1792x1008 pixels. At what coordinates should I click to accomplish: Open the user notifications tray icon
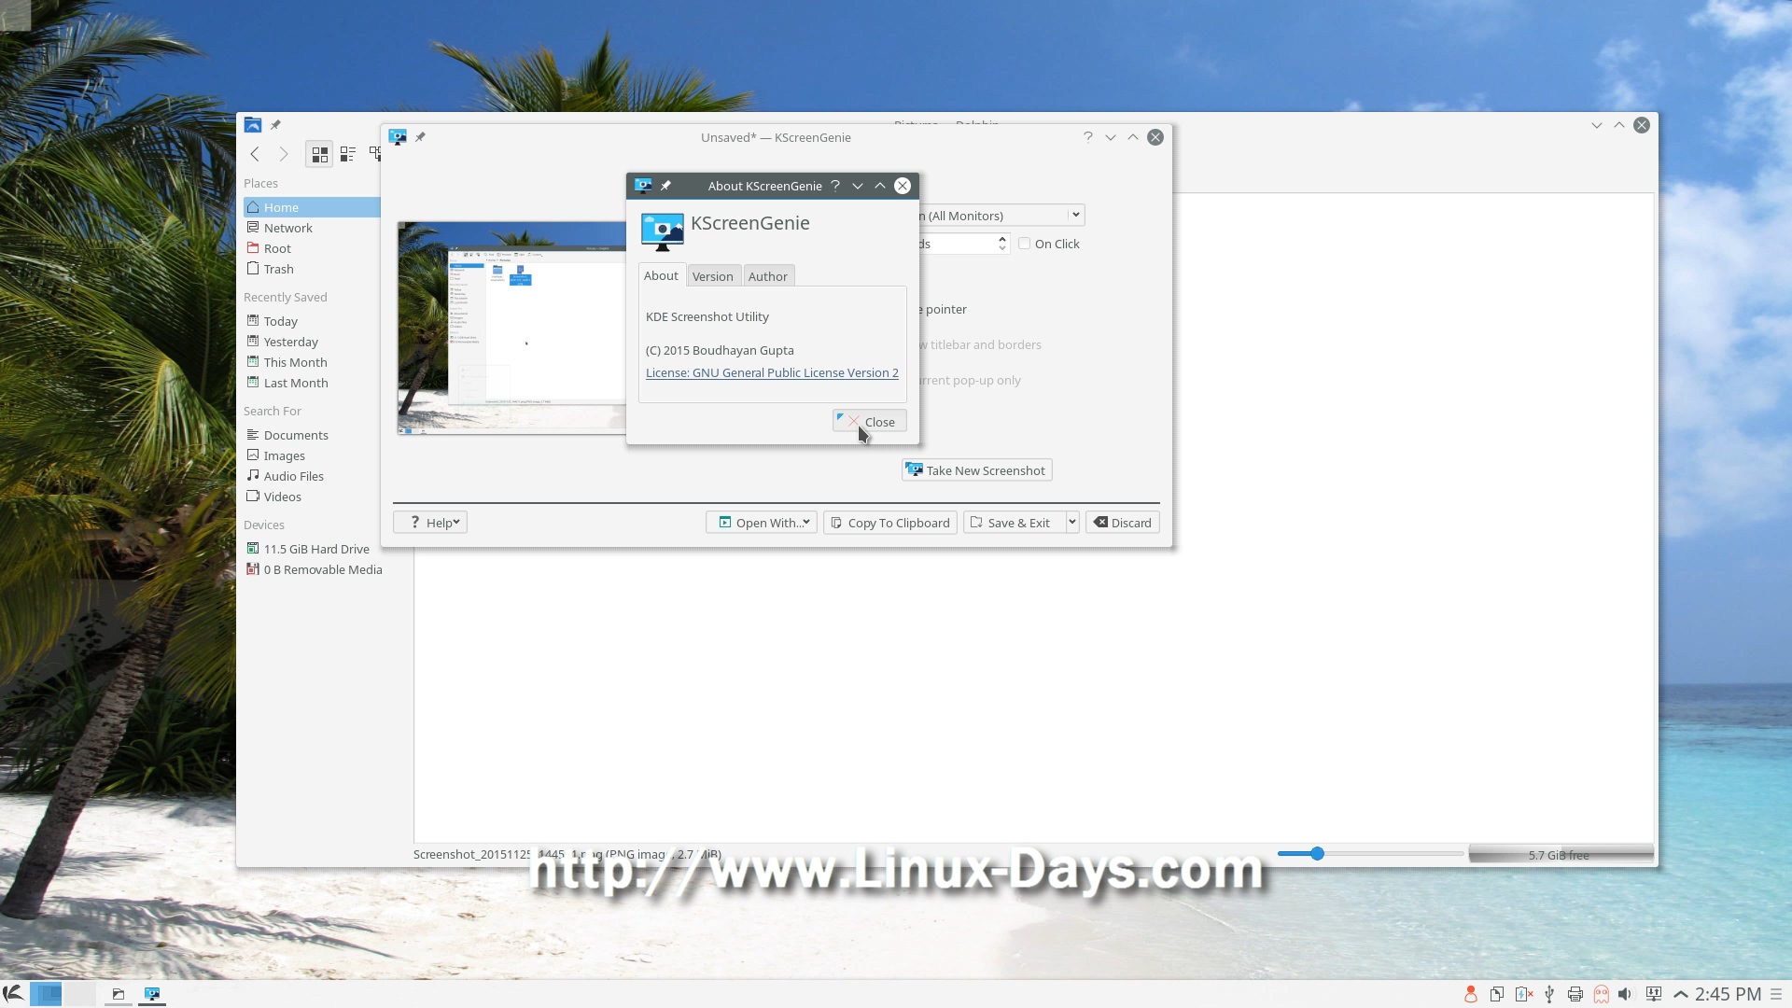coord(1470,995)
